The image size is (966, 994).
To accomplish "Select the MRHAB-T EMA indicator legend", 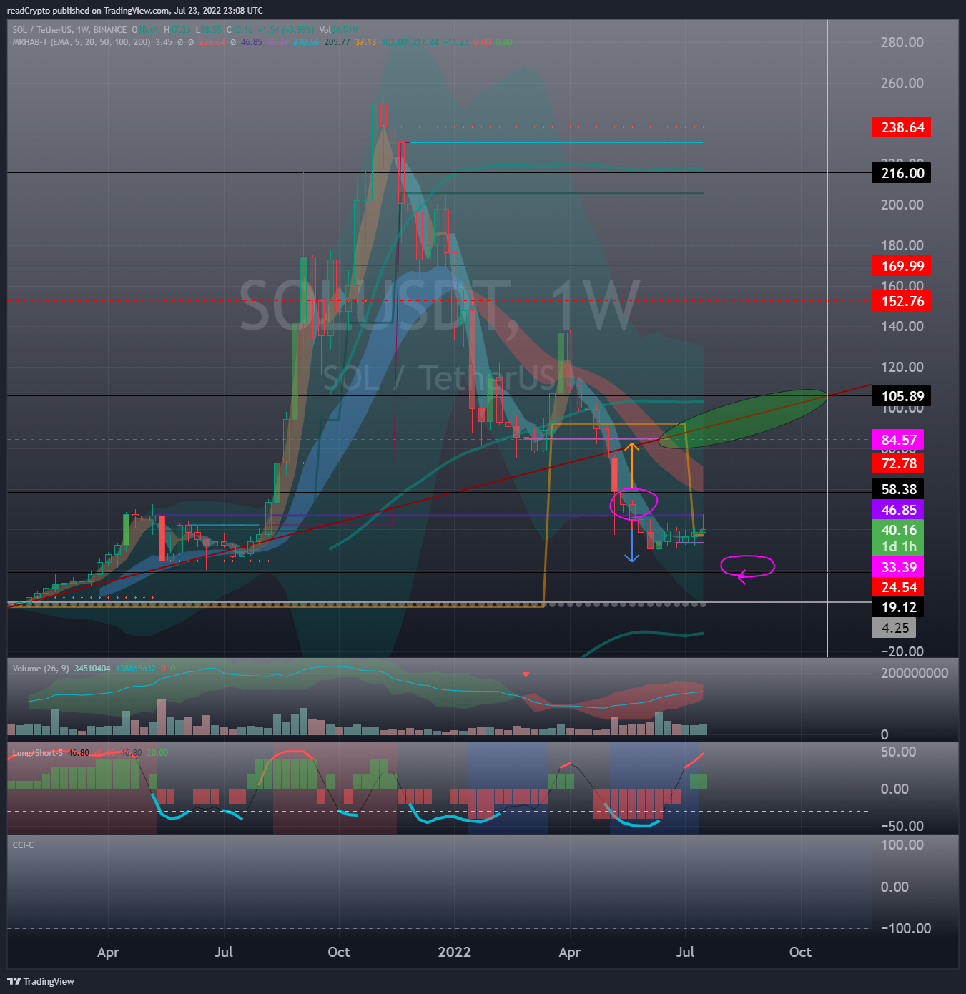I will click(82, 42).
